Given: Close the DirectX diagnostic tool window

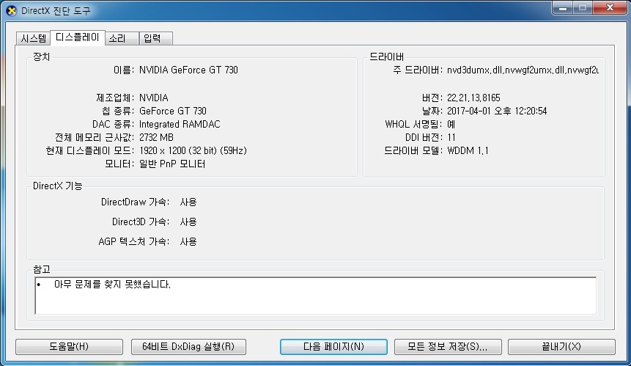Looking at the screenshot, I should coord(610,8).
